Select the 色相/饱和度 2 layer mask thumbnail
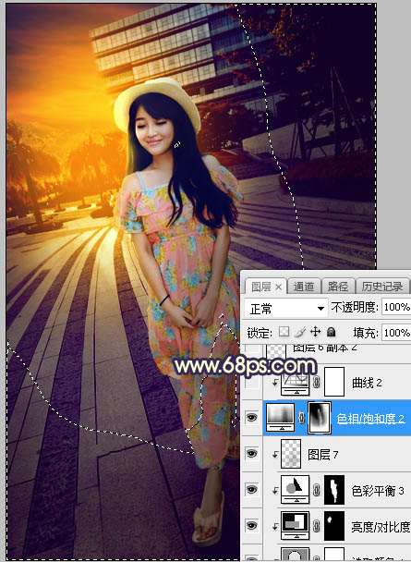Viewport: 411px width, 562px height. [320, 418]
